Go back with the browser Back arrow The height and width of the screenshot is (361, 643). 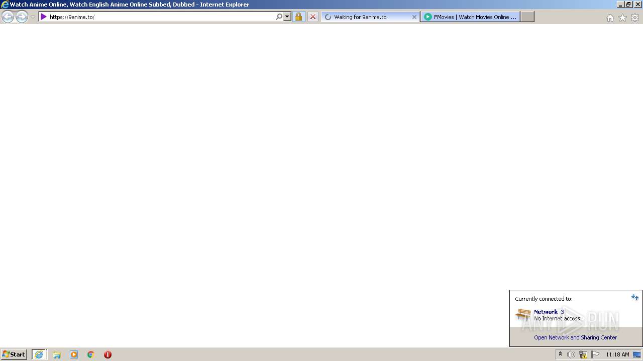(8, 17)
